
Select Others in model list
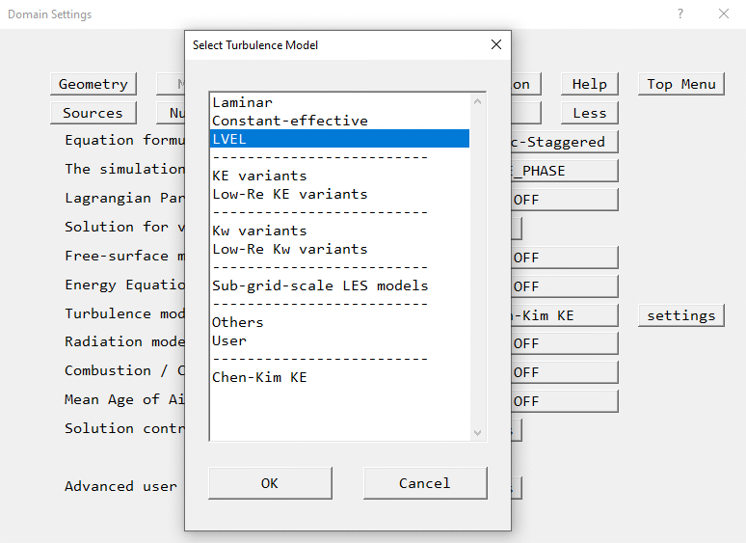pyautogui.click(x=238, y=322)
